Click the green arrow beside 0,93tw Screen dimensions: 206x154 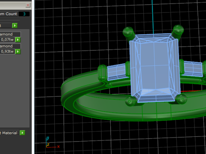coord(18,51)
